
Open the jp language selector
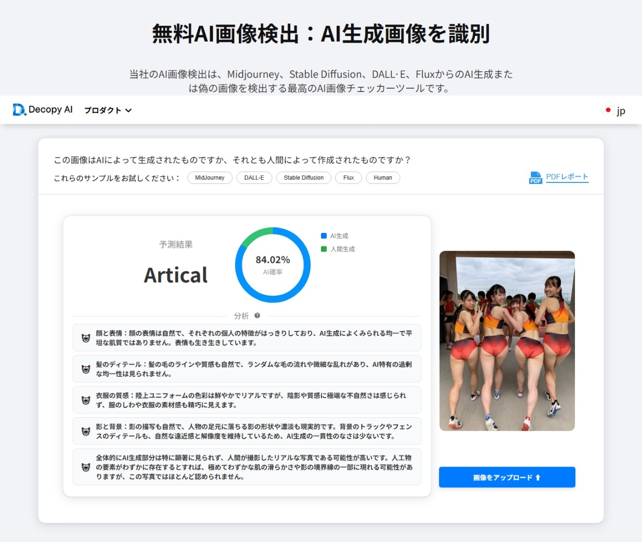point(614,110)
